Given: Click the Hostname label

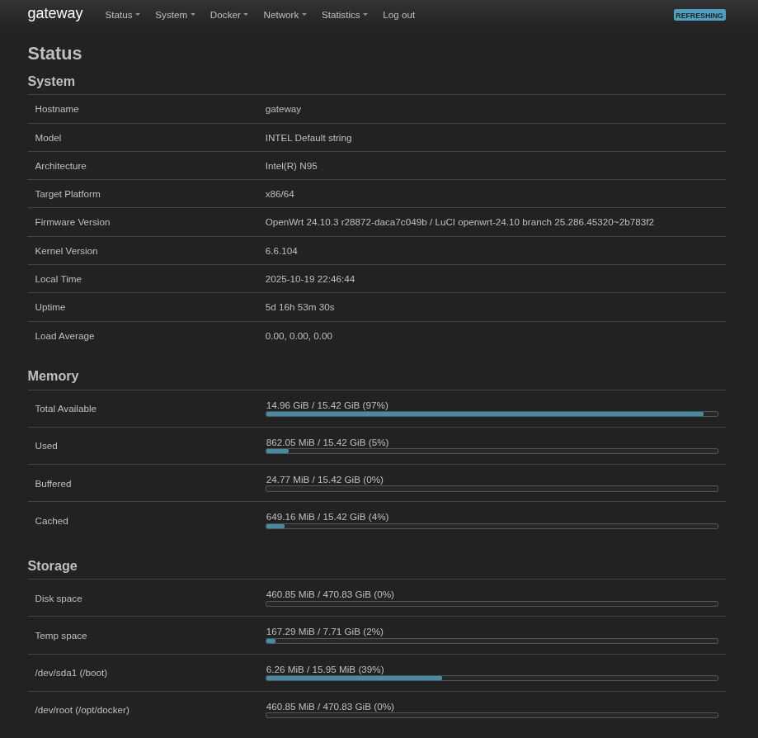Looking at the screenshot, I should click(x=57, y=109).
